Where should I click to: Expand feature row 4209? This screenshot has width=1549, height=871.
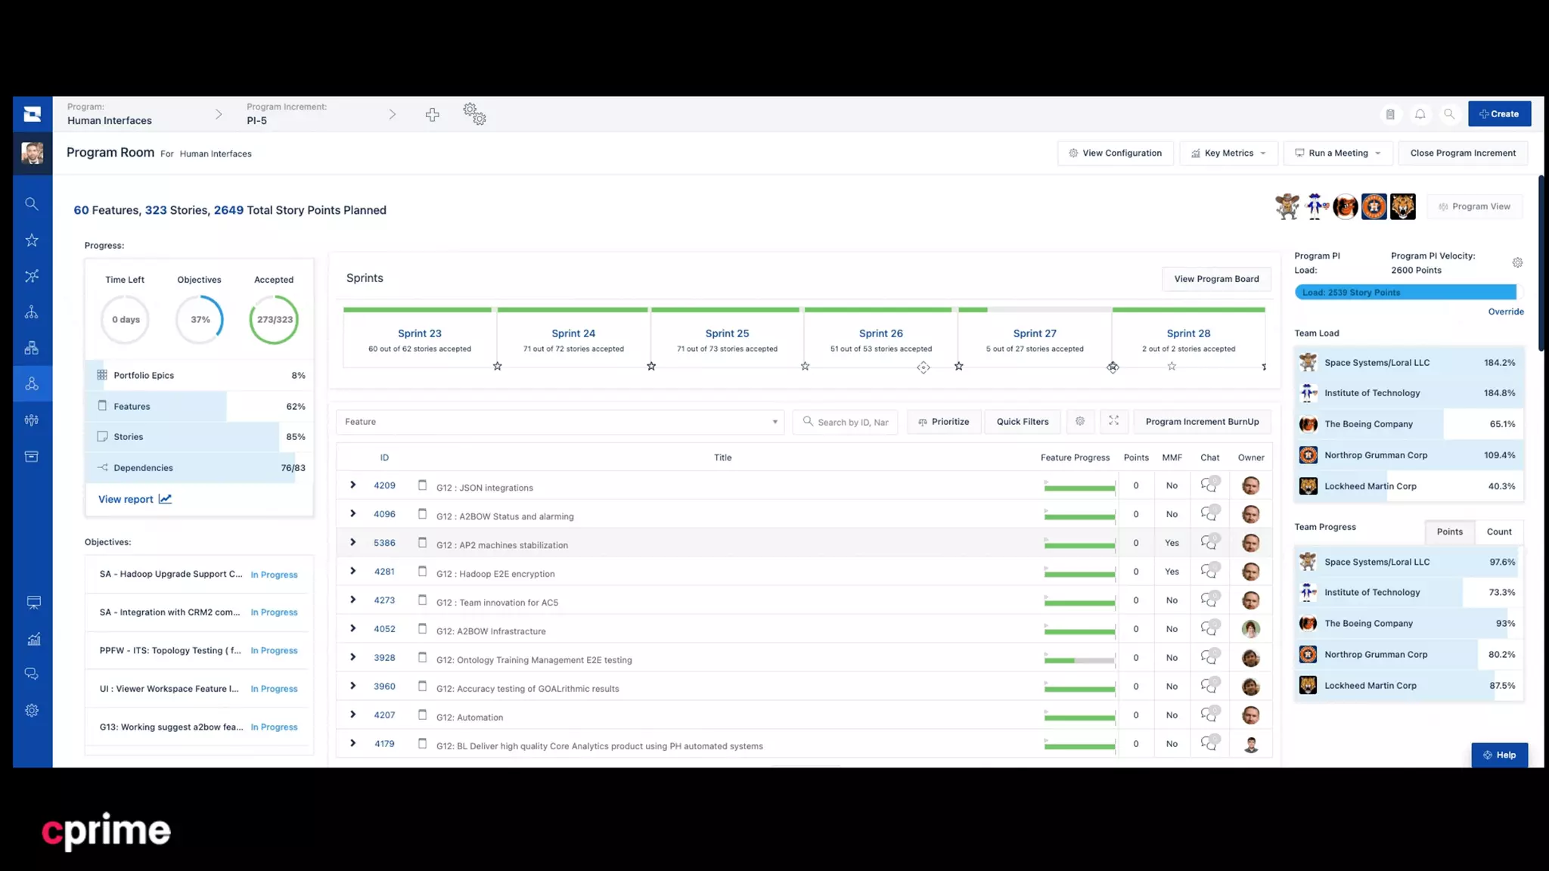[x=352, y=485]
